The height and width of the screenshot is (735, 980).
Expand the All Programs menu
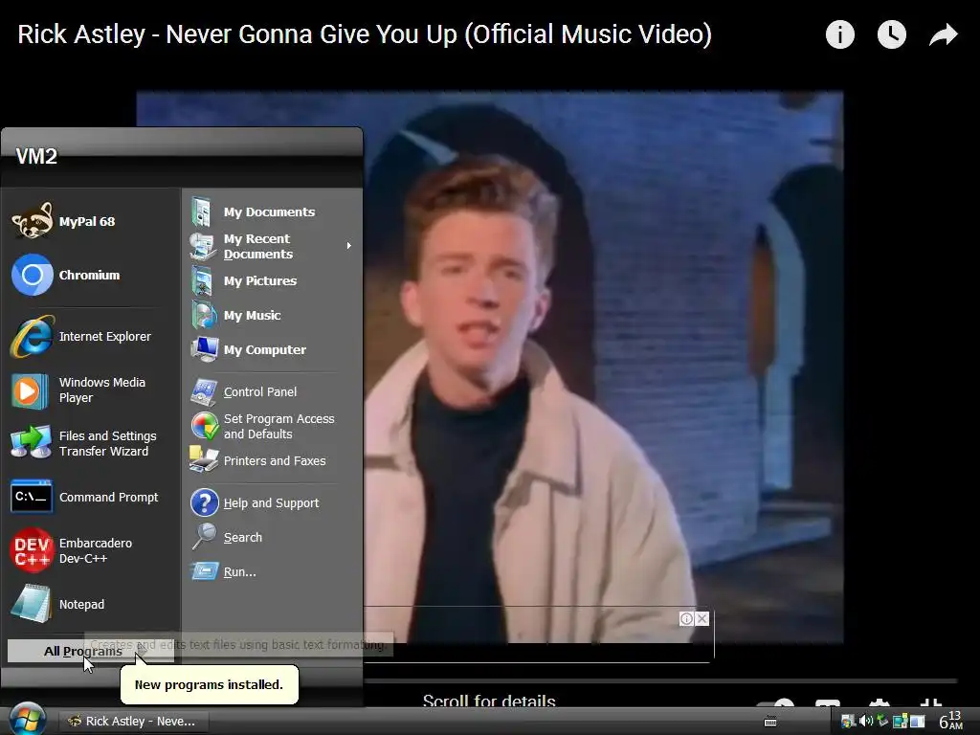(x=91, y=651)
